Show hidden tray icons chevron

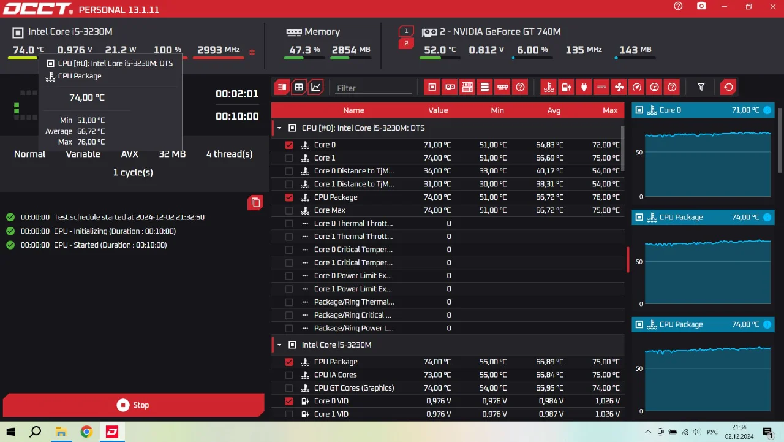point(649,432)
